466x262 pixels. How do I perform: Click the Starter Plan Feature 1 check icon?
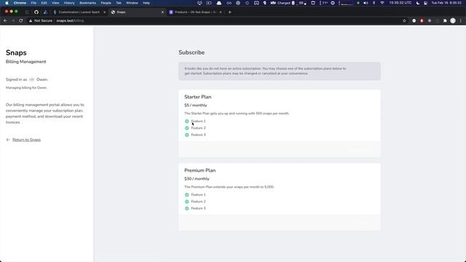point(187,122)
